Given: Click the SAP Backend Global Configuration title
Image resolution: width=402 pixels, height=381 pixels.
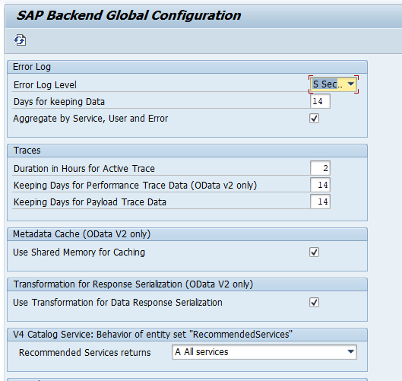Looking at the screenshot, I should pyautogui.click(x=128, y=15).
